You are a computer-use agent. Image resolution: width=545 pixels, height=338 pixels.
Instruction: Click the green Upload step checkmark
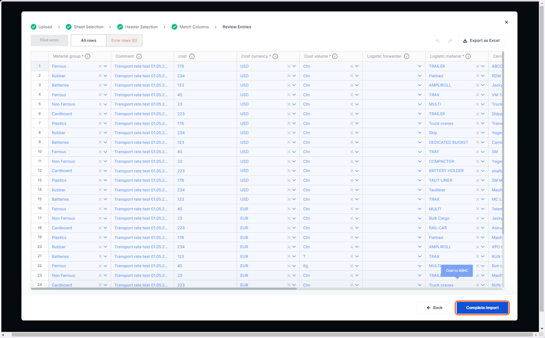34,27
